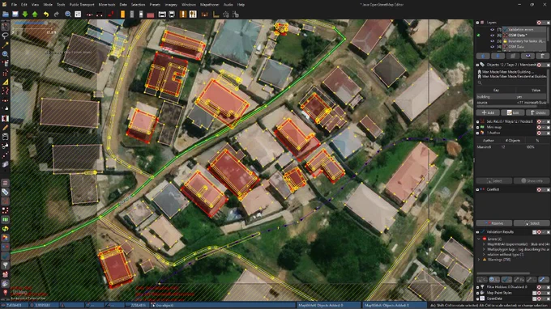
Task: Activate the yellow triangle tool in sidebar
Action: click(6, 82)
